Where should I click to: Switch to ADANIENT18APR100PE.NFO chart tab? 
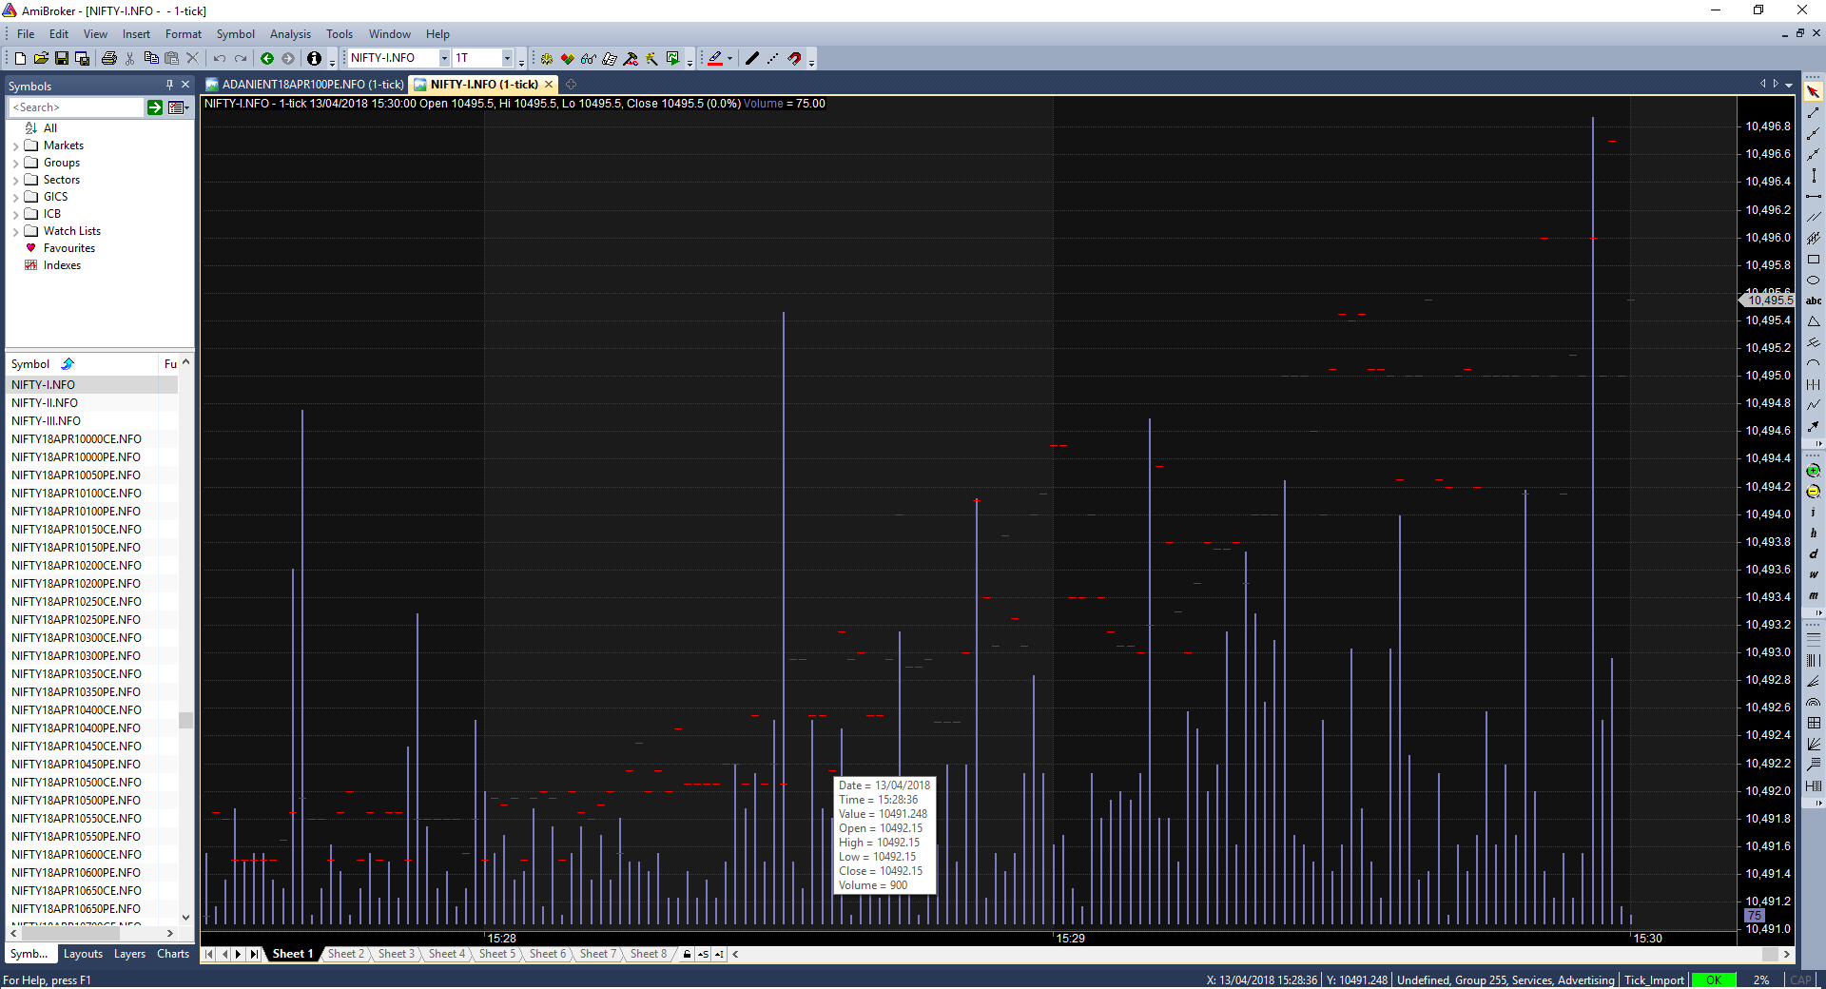pyautogui.click(x=304, y=85)
